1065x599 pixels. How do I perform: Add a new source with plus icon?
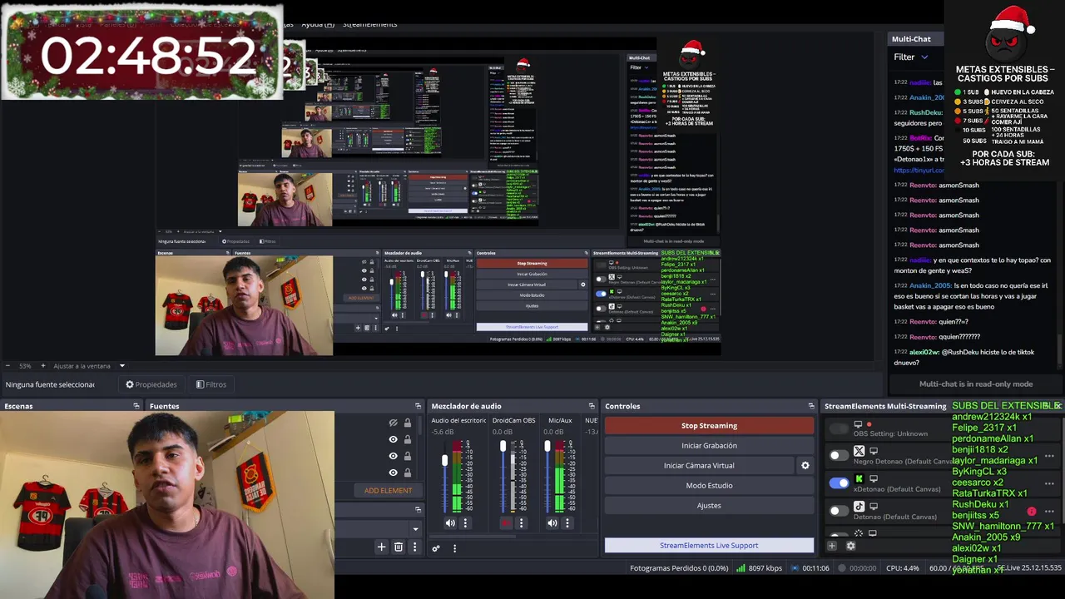pyautogui.click(x=381, y=547)
